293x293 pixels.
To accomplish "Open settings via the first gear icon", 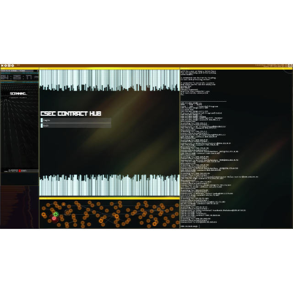I will point(5,65).
